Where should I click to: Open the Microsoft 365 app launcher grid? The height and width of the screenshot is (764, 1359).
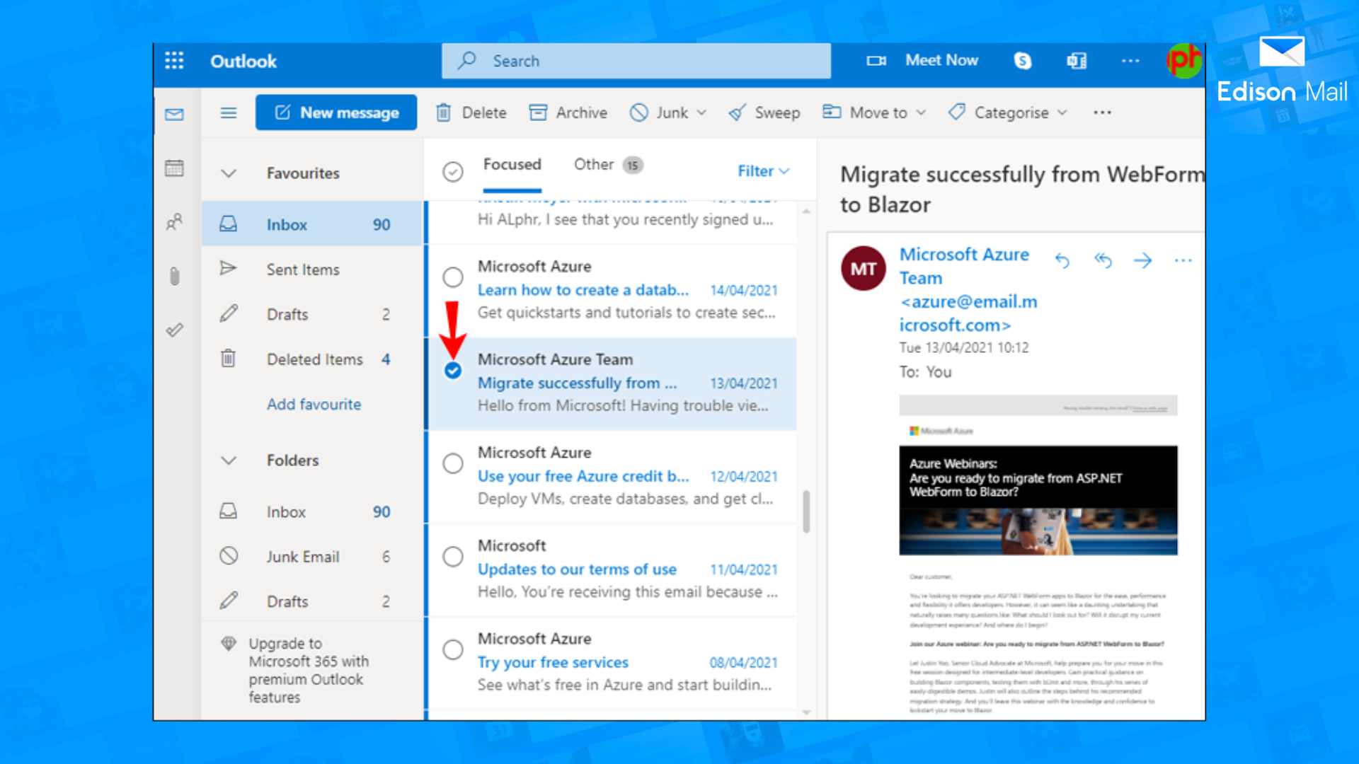tap(173, 61)
